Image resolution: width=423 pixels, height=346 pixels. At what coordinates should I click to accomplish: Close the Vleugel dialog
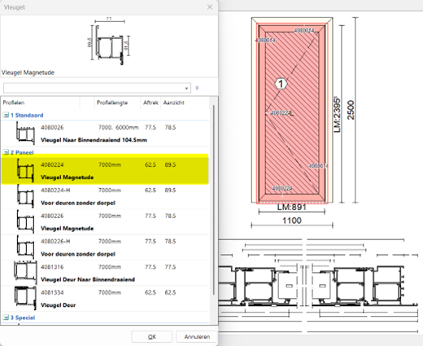click(210, 7)
